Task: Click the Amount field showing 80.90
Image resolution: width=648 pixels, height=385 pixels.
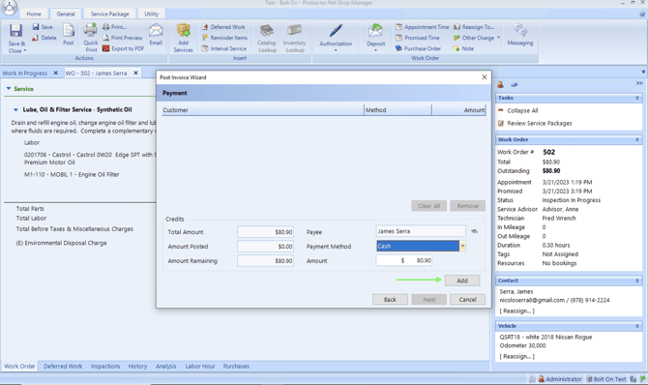Action: (x=403, y=260)
